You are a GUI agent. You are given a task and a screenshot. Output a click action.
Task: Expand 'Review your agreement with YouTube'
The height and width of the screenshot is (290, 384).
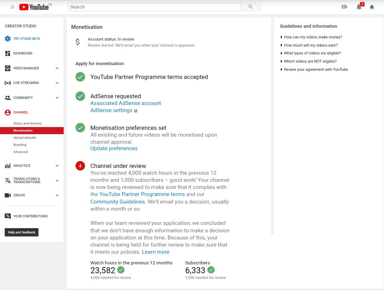pyautogui.click(x=314, y=69)
